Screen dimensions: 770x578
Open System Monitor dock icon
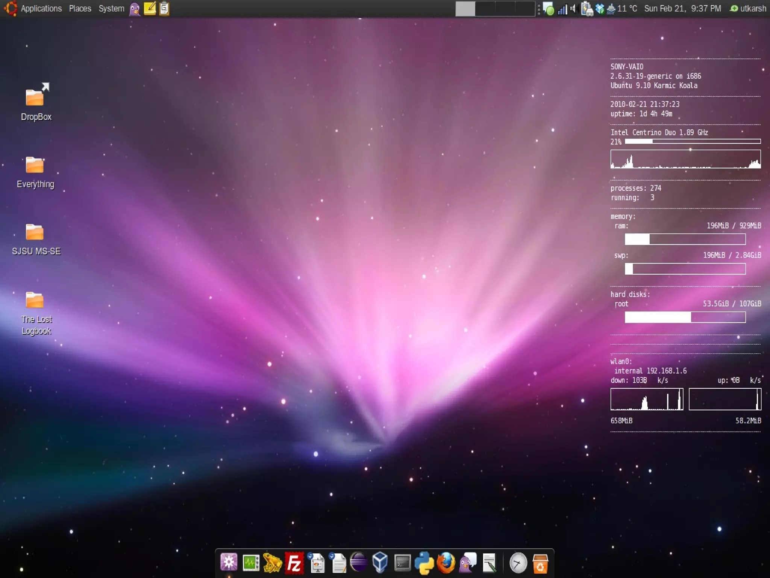pos(251,563)
